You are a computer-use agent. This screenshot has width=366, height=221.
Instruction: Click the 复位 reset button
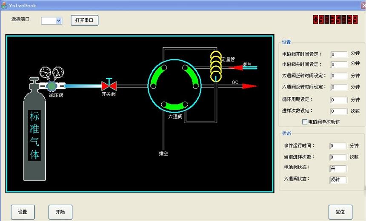[340, 212]
